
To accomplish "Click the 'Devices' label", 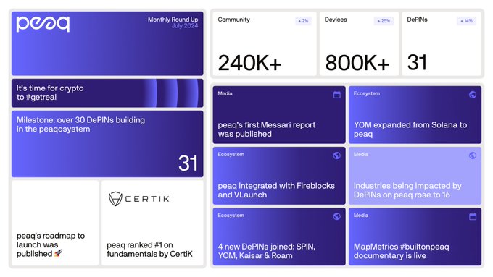I will (336, 20).
